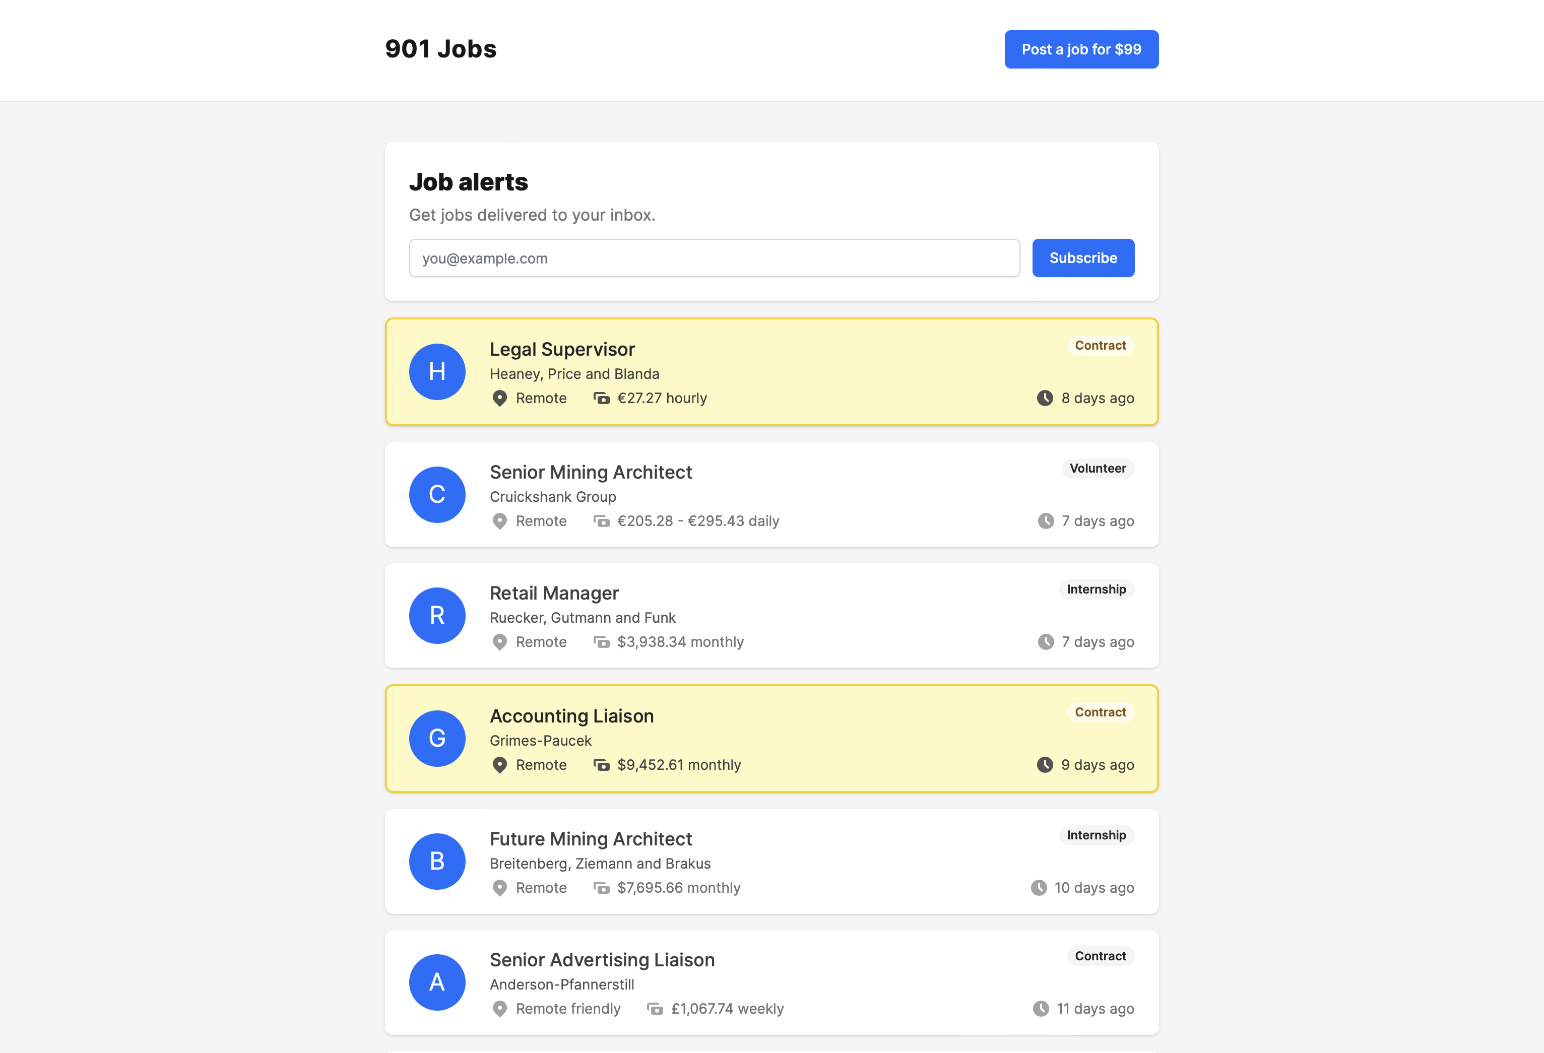The image size is (1544, 1053).
Task: Open the Accounting Liaison job title
Action: [x=571, y=715]
